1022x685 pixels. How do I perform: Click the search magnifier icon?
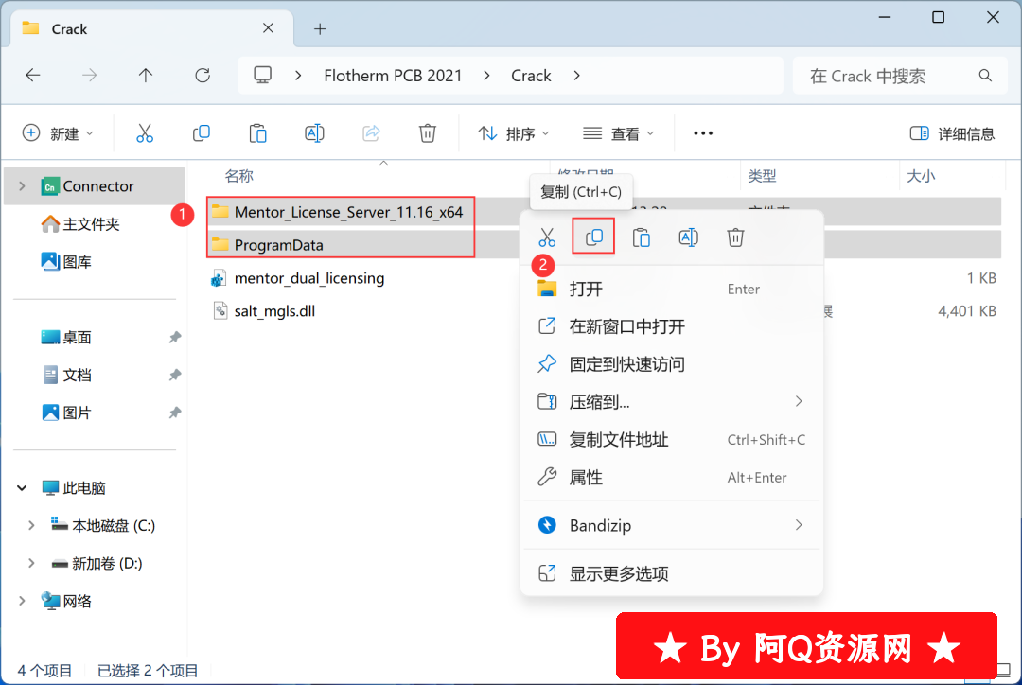pos(985,76)
